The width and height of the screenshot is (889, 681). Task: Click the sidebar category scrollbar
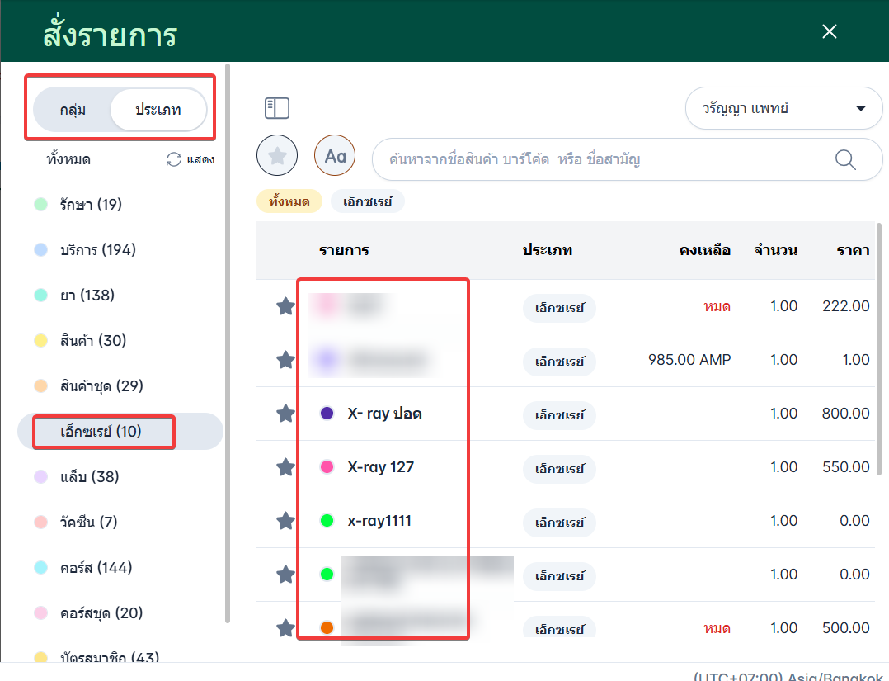pyautogui.click(x=228, y=343)
